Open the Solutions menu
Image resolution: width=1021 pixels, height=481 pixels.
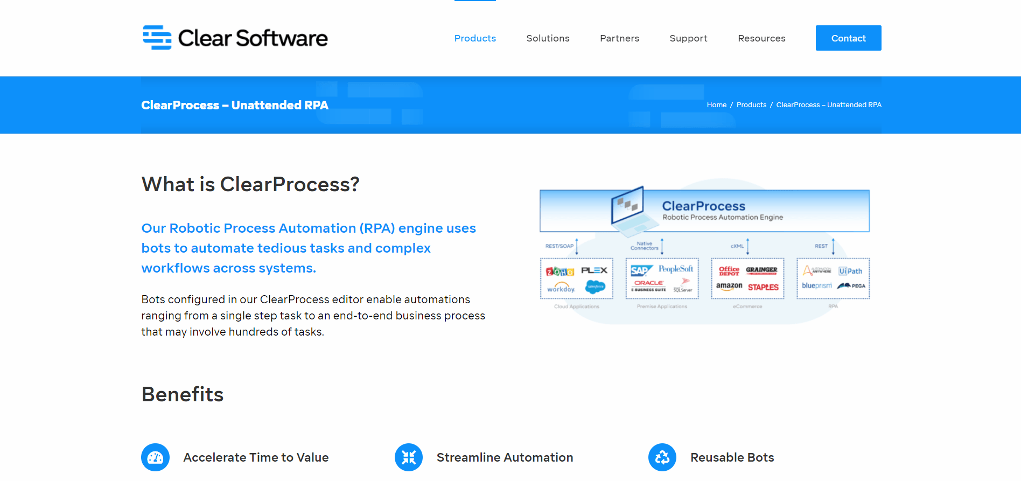click(x=548, y=38)
